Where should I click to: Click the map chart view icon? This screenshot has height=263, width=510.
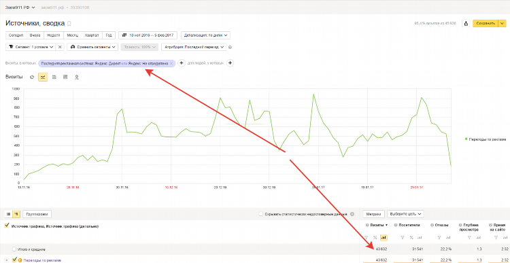77,77
